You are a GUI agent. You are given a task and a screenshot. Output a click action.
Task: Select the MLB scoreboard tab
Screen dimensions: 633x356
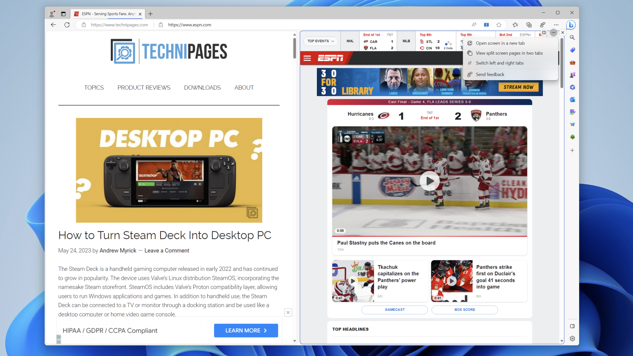[x=406, y=41]
